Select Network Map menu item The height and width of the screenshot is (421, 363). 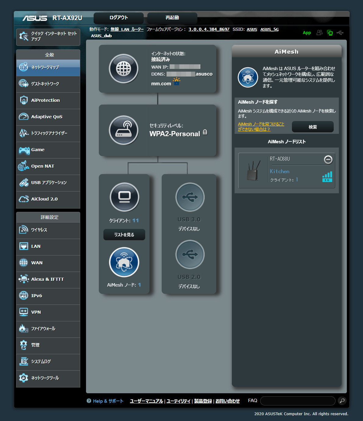tap(48, 67)
